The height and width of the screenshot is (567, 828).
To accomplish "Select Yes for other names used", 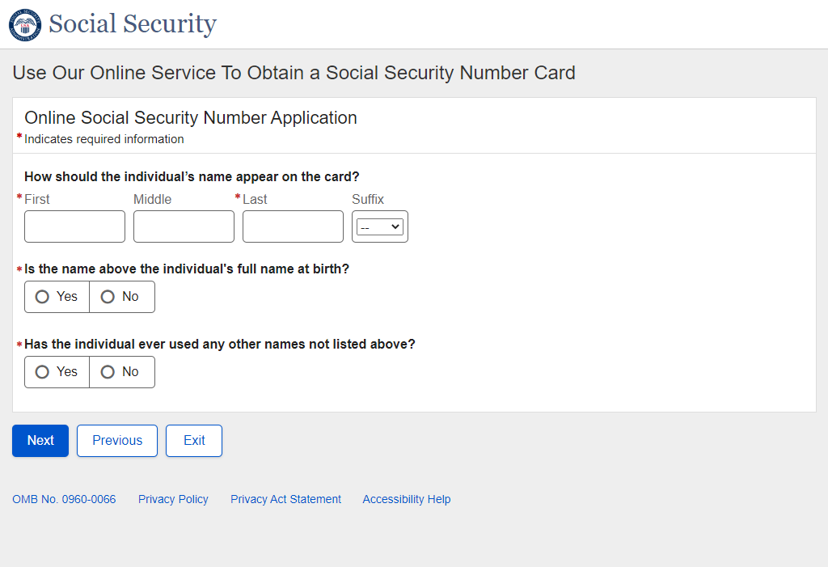I will click(43, 372).
